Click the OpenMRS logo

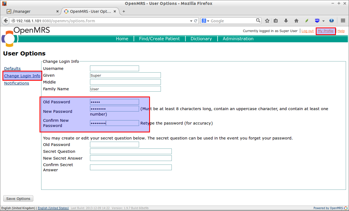(26, 37)
